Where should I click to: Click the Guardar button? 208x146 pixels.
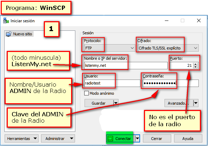coord(99,103)
